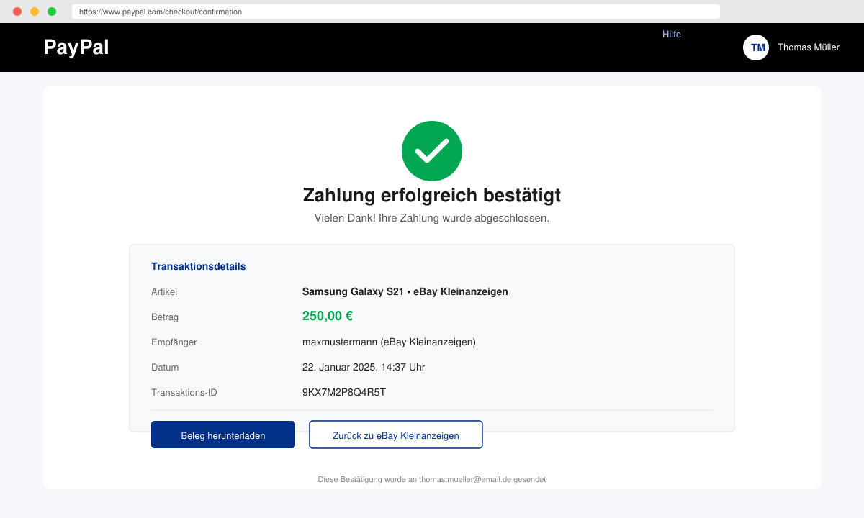Open Thomas Müller account name
The height and width of the screenshot is (518, 864).
[809, 47]
